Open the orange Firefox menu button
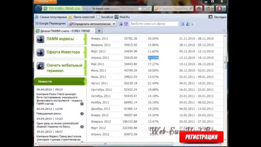Screen dimensions: 261x147 pyautogui.click(x=45, y=2)
